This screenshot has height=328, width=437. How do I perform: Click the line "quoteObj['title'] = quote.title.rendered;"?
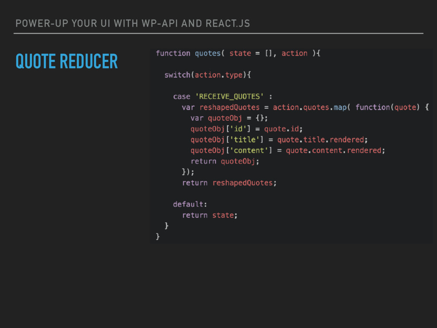coord(279,140)
